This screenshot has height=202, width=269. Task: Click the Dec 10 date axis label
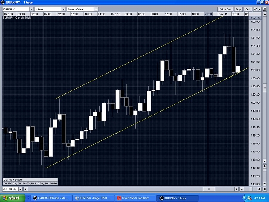point(116,14)
